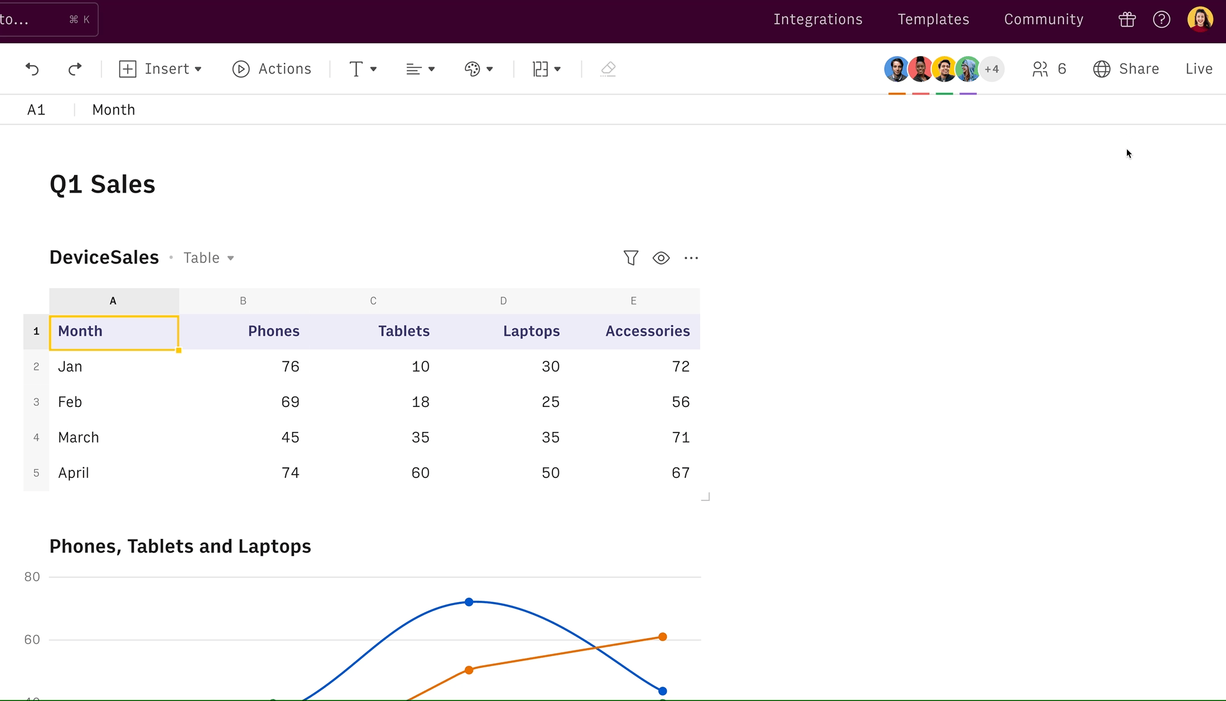The image size is (1226, 701).
Task: Open the Table view type dropdown
Action: 209,257
